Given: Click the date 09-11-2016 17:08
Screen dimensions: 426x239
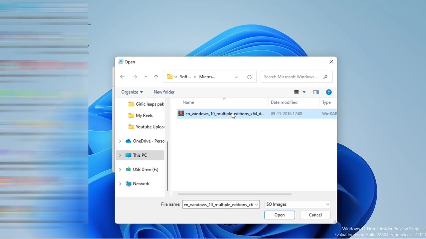Looking at the screenshot, I should [286, 114].
